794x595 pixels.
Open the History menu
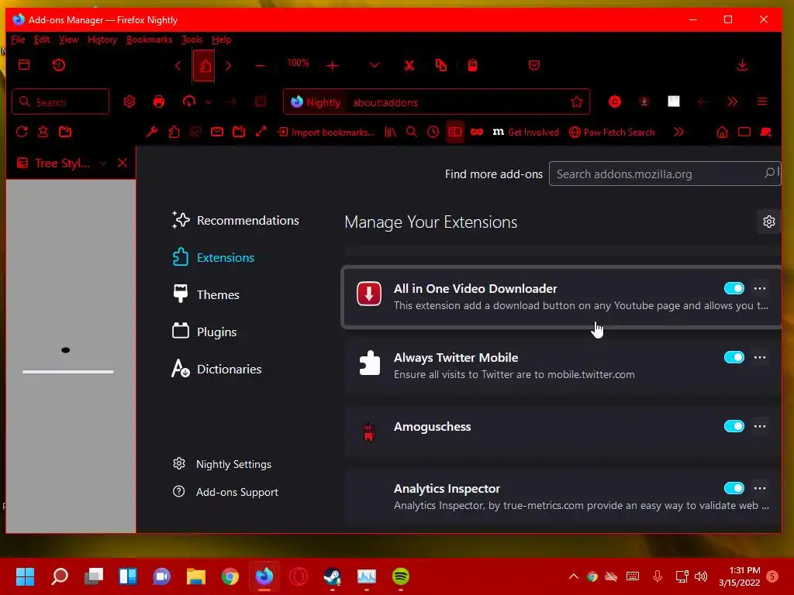[x=102, y=40]
